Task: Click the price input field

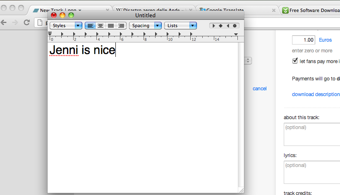Action: tap(304, 40)
